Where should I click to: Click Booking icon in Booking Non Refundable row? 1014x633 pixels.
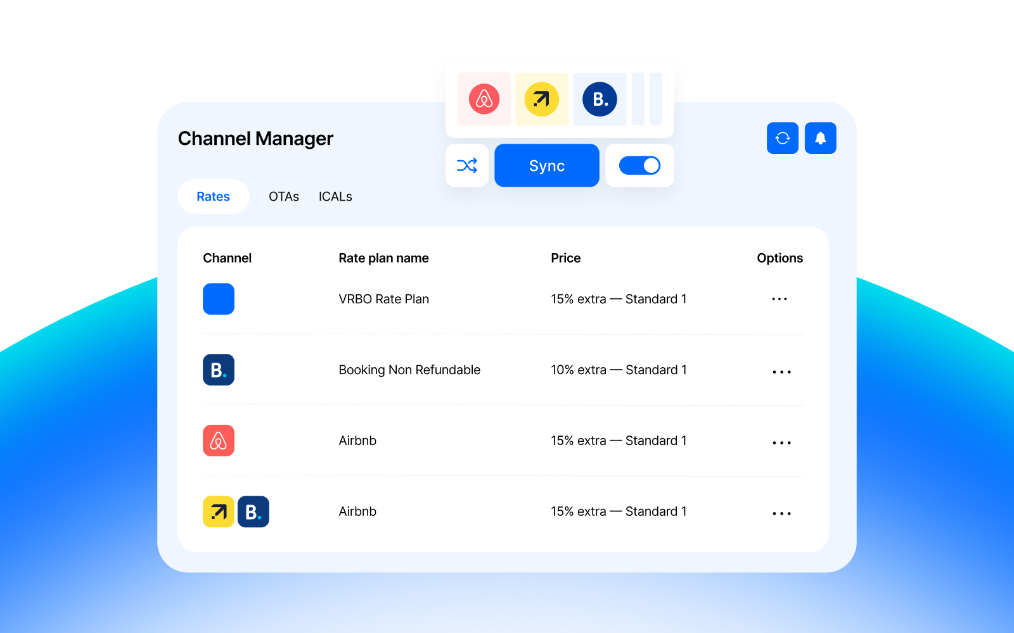coord(219,370)
